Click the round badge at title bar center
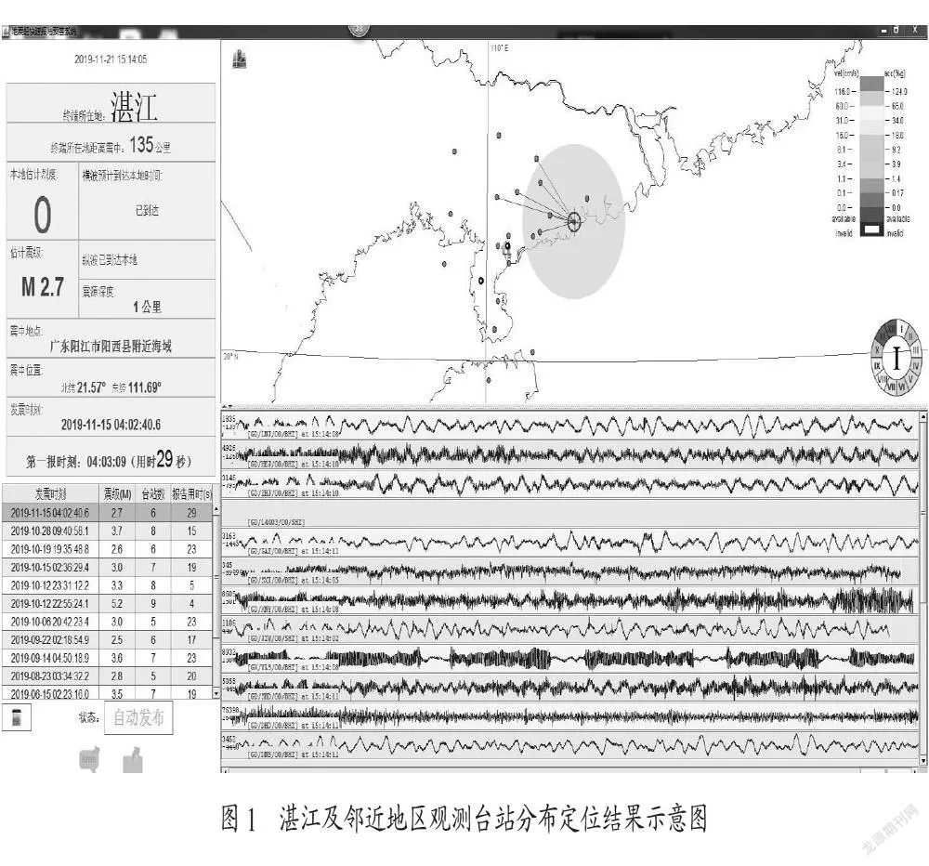The height and width of the screenshot is (866, 929). tap(359, 29)
